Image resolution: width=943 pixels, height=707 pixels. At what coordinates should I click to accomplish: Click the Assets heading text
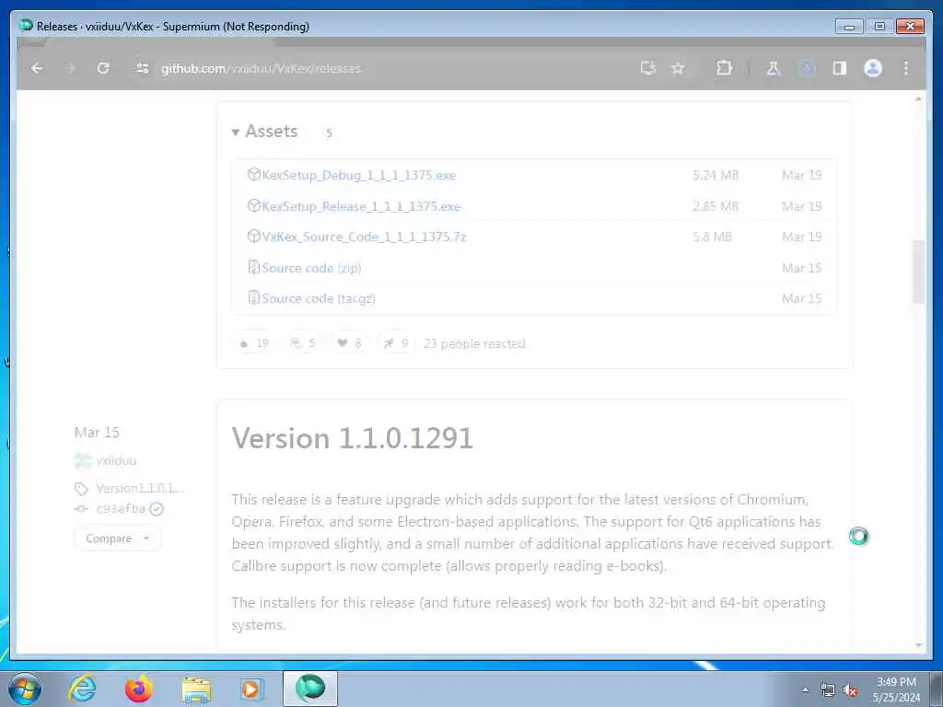click(x=272, y=131)
